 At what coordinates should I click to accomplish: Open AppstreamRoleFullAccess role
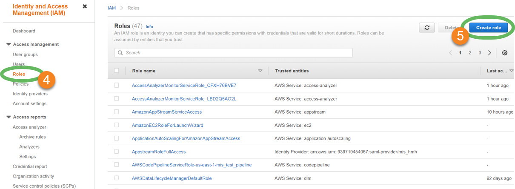click(x=159, y=152)
